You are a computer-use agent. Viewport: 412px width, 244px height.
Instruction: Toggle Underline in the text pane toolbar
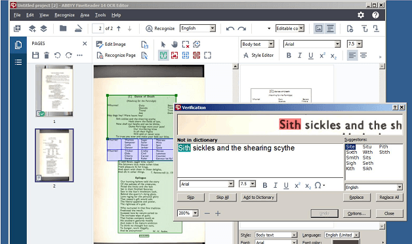coord(311,56)
